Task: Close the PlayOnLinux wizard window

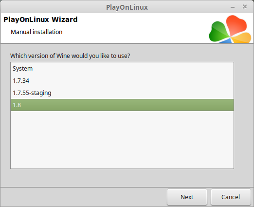Action: (245, 7)
